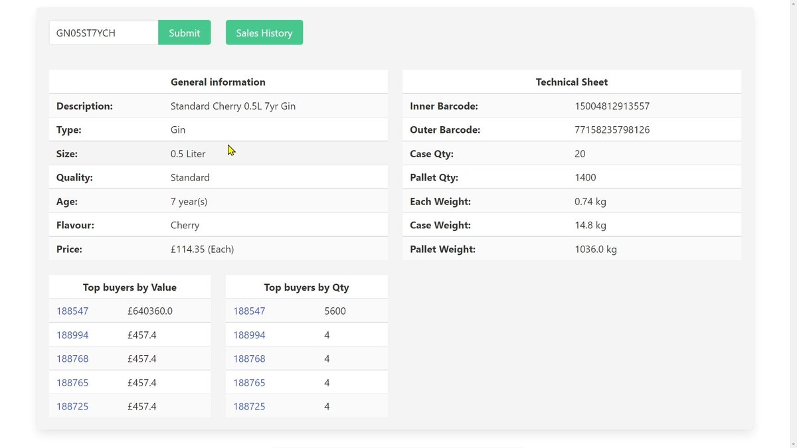Click the top buyer quantity '5600'

335,311
